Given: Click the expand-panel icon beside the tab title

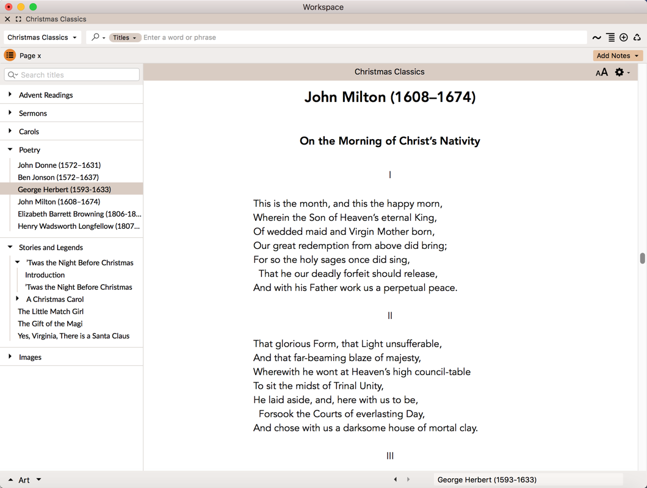Looking at the screenshot, I should [x=18, y=19].
